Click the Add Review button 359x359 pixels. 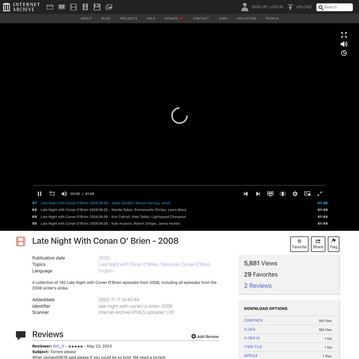205,336
